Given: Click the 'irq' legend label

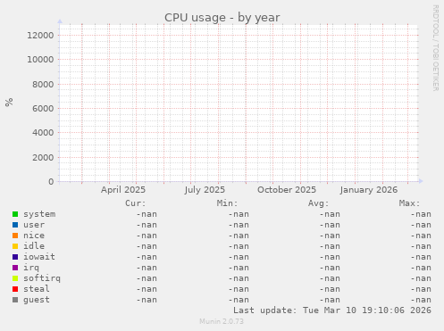Looking at the screenshot, I should pyautogui.click(x=31, y=268).
